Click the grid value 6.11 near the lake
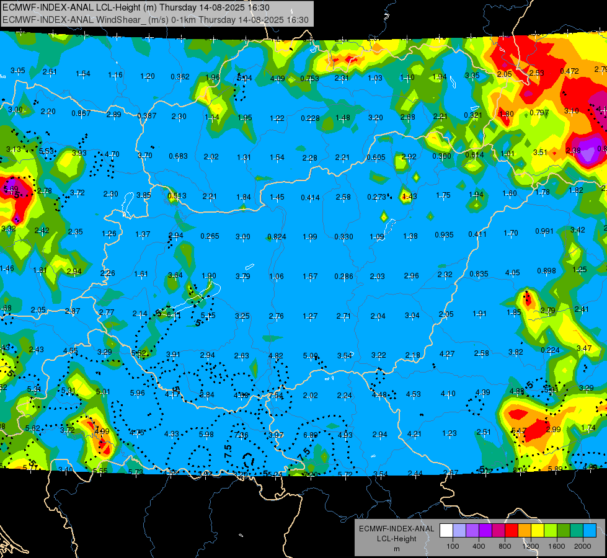 (x=174, y=315)
